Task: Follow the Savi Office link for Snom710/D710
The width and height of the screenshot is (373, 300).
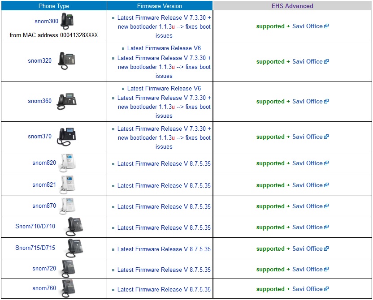Action: (x=310, y=227)
